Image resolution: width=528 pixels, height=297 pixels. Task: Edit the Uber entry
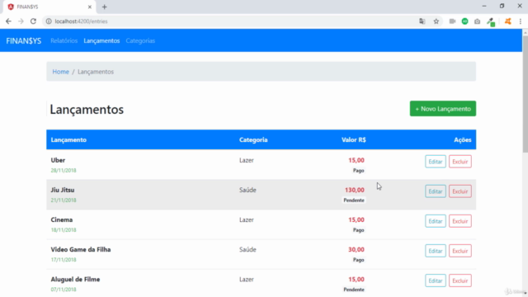pyautogui.click(x=436, y=162)
